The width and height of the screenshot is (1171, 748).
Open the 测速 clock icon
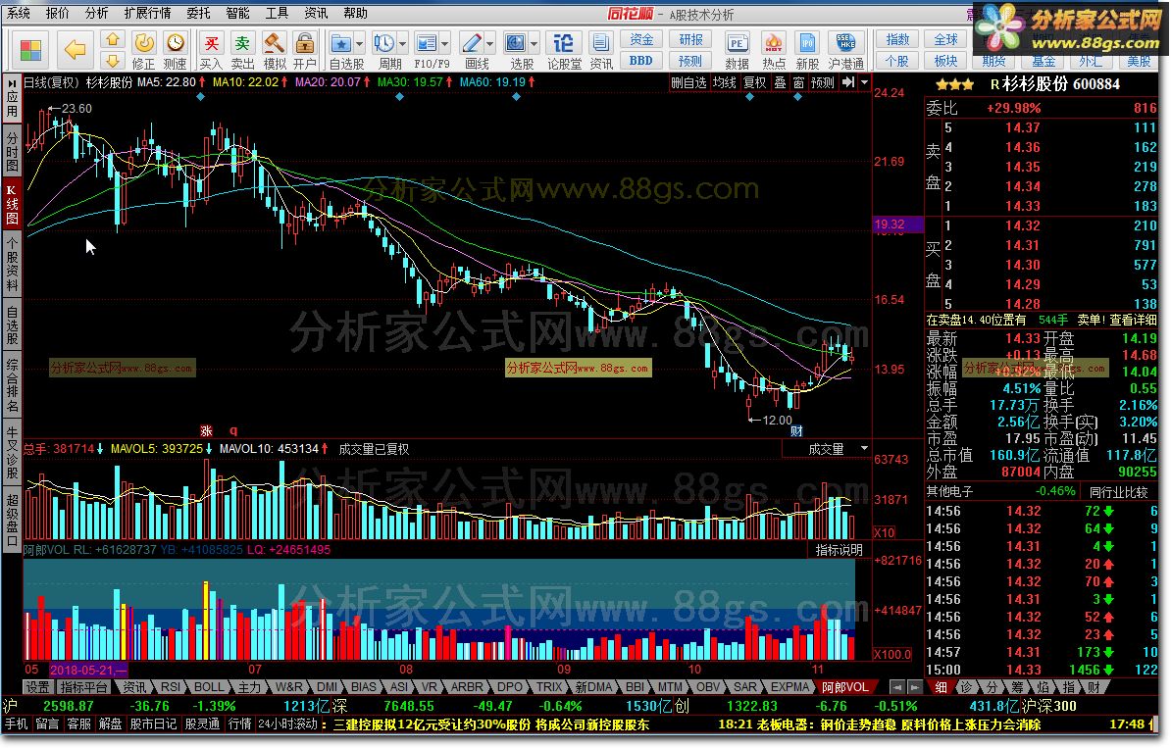pos(176,43)
